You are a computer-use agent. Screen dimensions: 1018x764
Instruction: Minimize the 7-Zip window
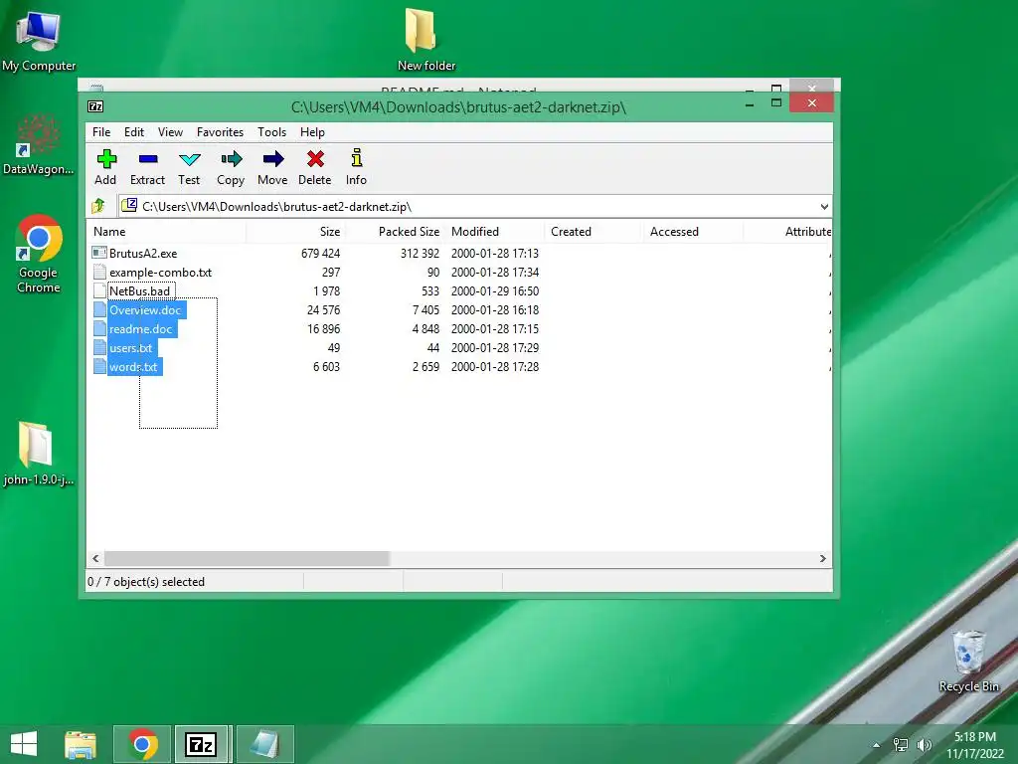(750, 103)
